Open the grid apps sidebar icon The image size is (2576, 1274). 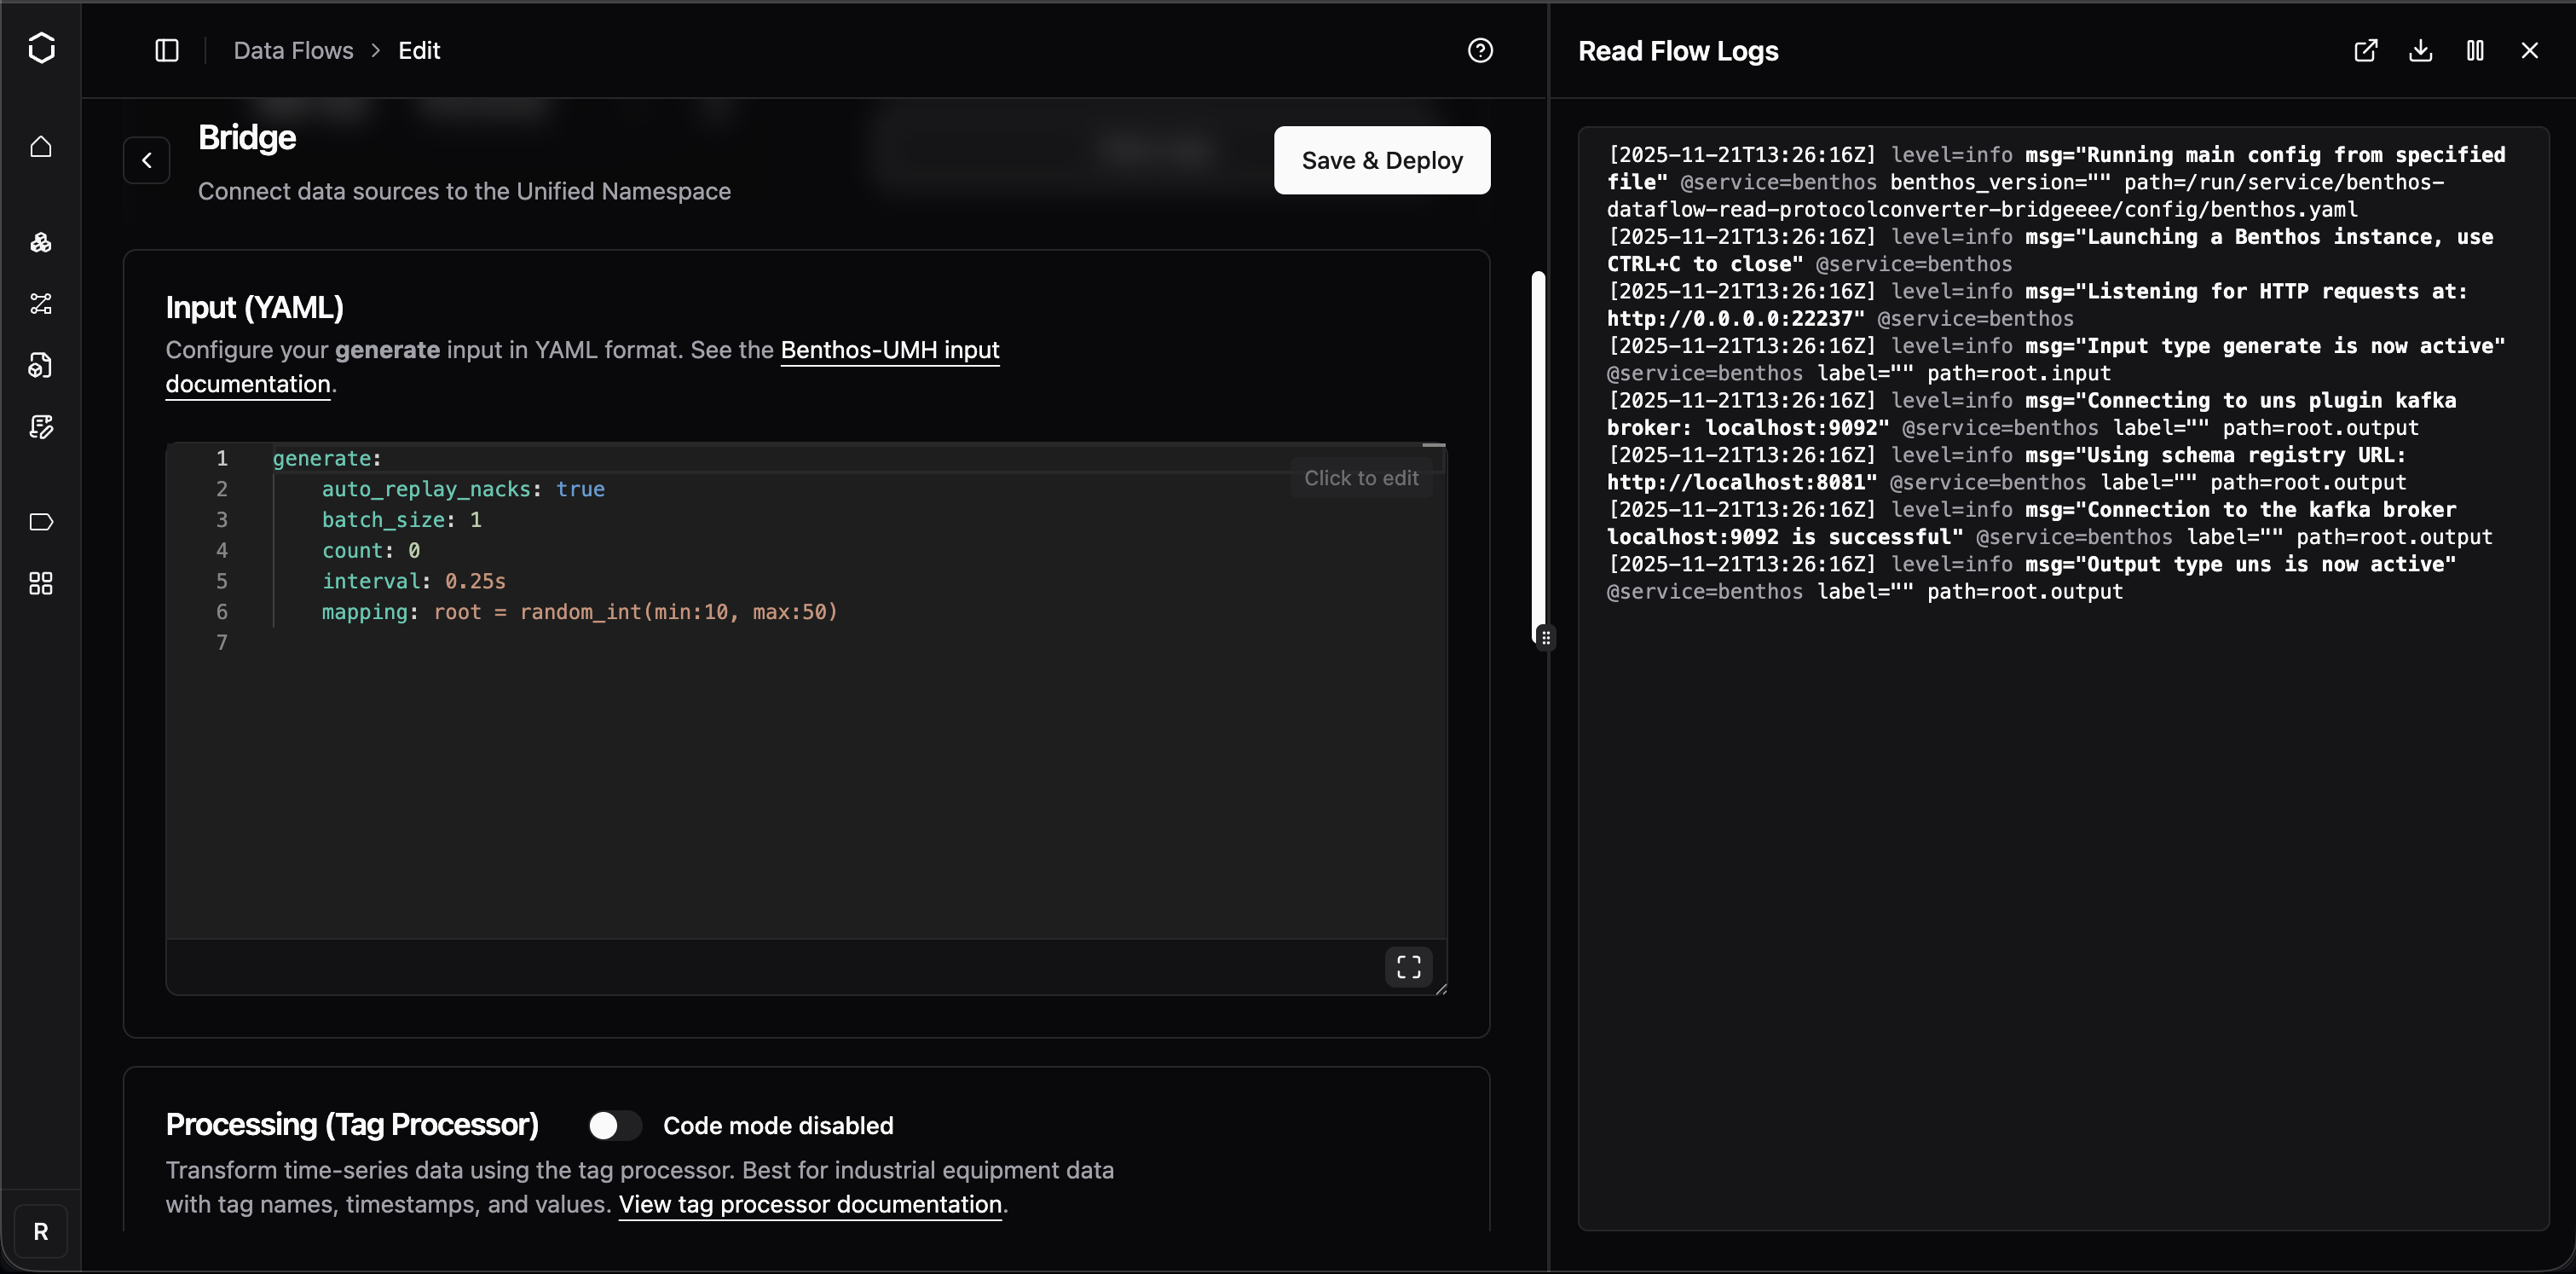[41, 583]
